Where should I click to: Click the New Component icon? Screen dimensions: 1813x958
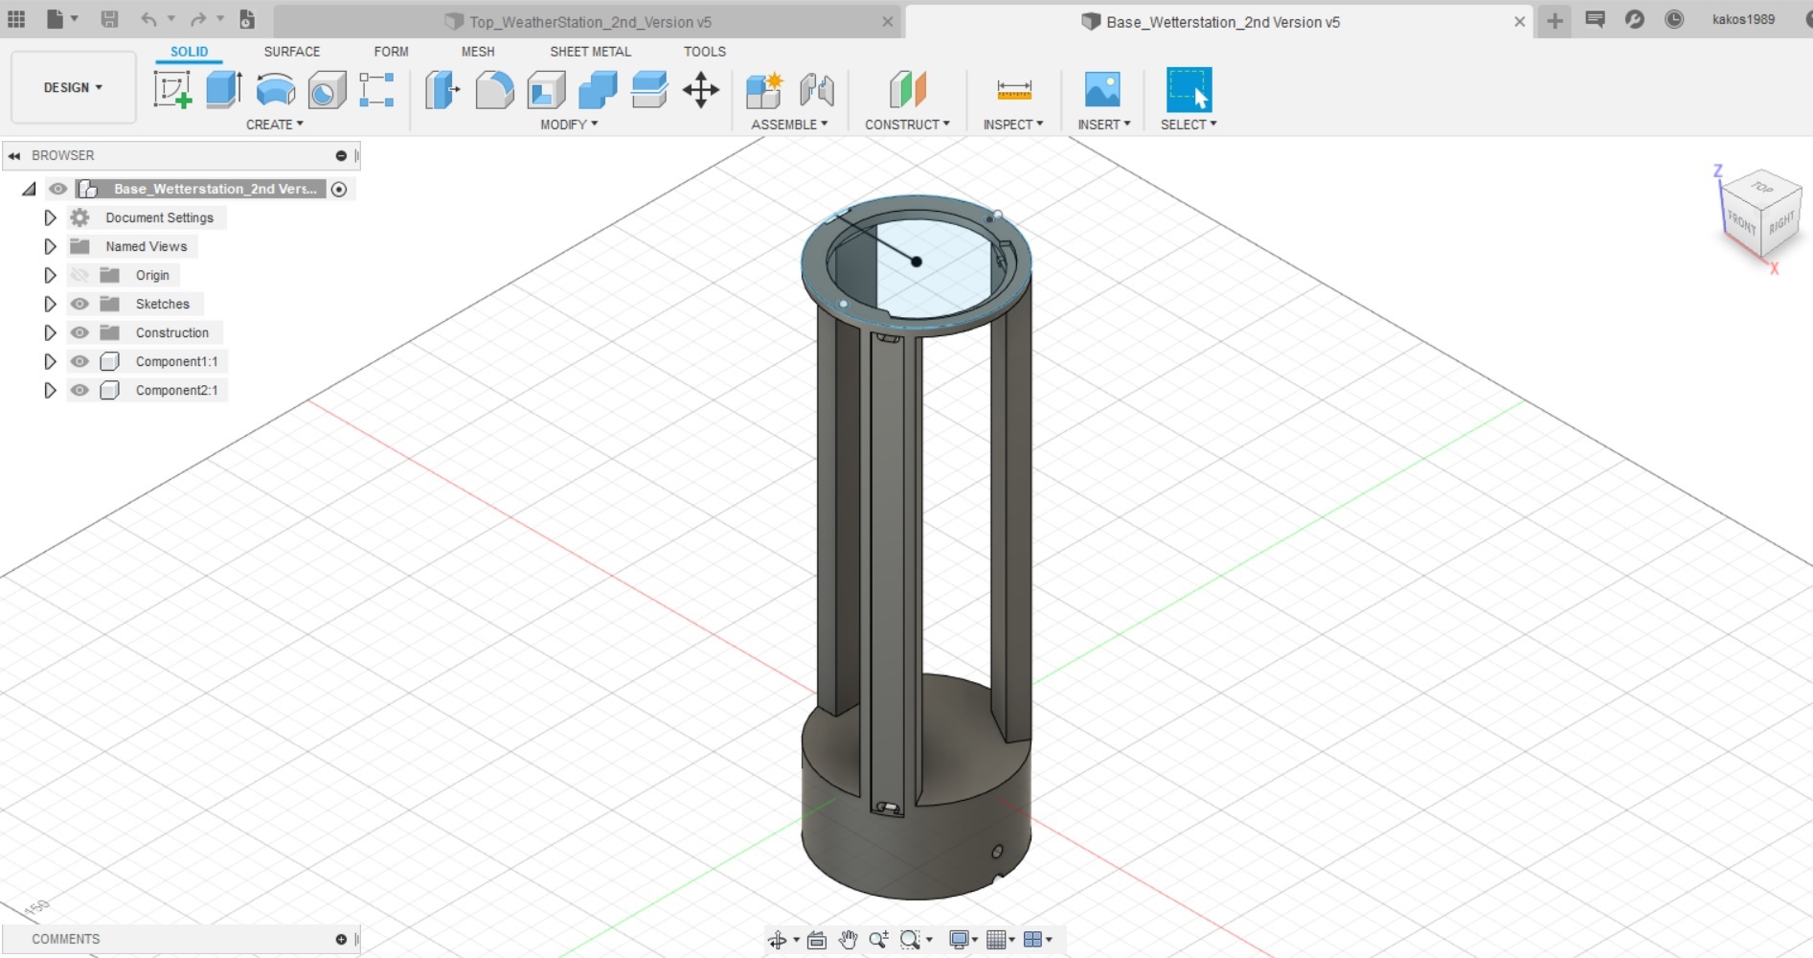pyautogui.click(x=765, y=90)
